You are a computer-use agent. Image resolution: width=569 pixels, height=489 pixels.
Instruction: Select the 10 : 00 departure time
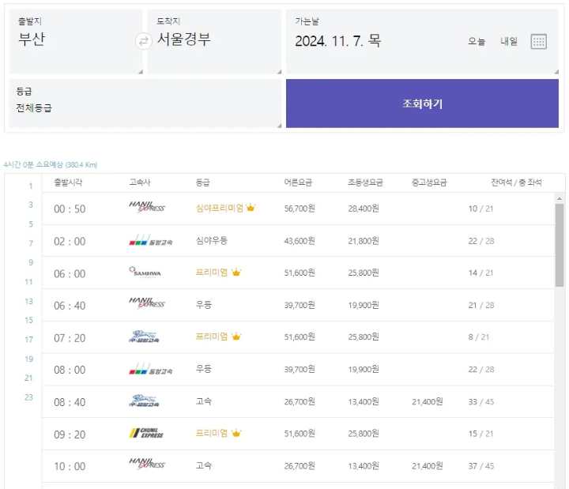(x=70, y=467)
